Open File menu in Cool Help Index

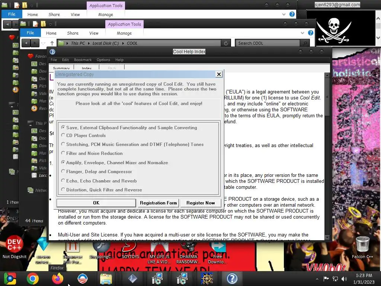click(54, 60)
